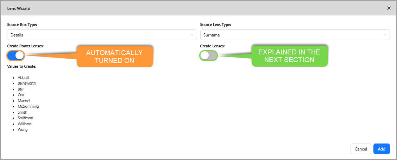The height and width of the screenshot is (160, 397).
Task: Select Williams in the values list
Action: (25, 124)
